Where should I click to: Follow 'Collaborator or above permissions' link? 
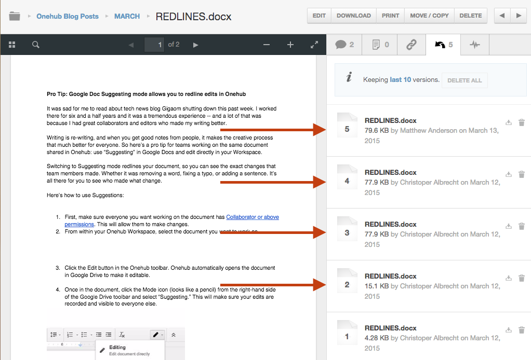point(253,217)
